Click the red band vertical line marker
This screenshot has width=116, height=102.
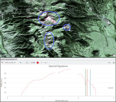(x=87, y=83)
